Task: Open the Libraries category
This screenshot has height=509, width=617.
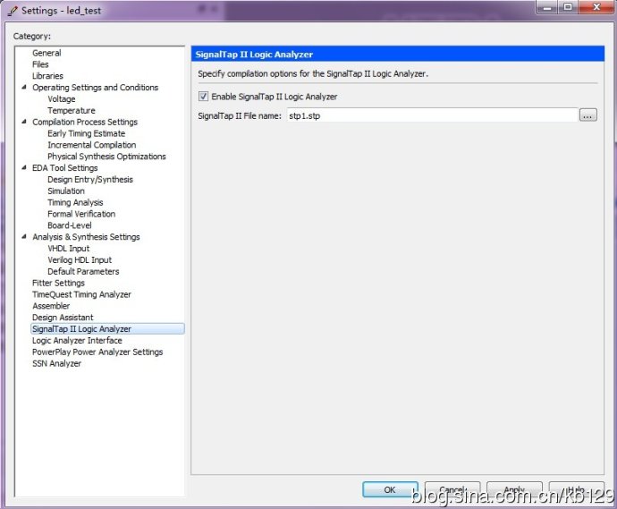Action: point(47,75)
